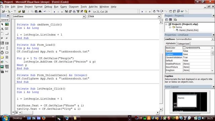Collapse the Project1 (Project1.vbp) node
215x121 pixels.
(x=166, y=24)
